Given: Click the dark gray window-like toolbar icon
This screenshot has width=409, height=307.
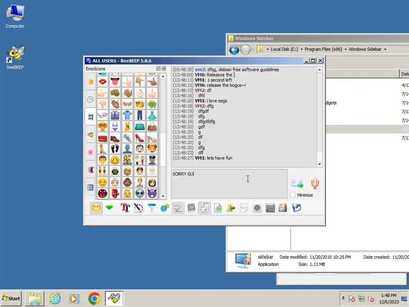Looking at the screenshot, I should pos(270,208).
